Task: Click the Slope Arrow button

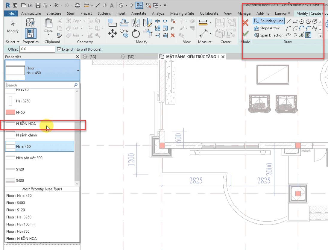Action: [x=267, y=28]
